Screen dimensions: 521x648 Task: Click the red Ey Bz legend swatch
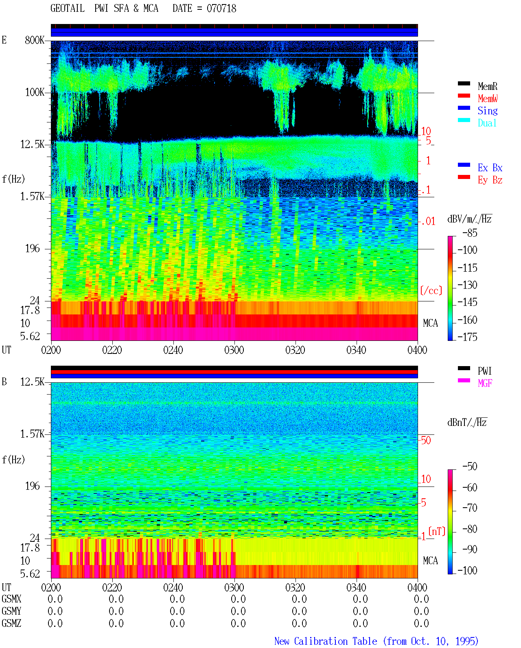point(464,177)
